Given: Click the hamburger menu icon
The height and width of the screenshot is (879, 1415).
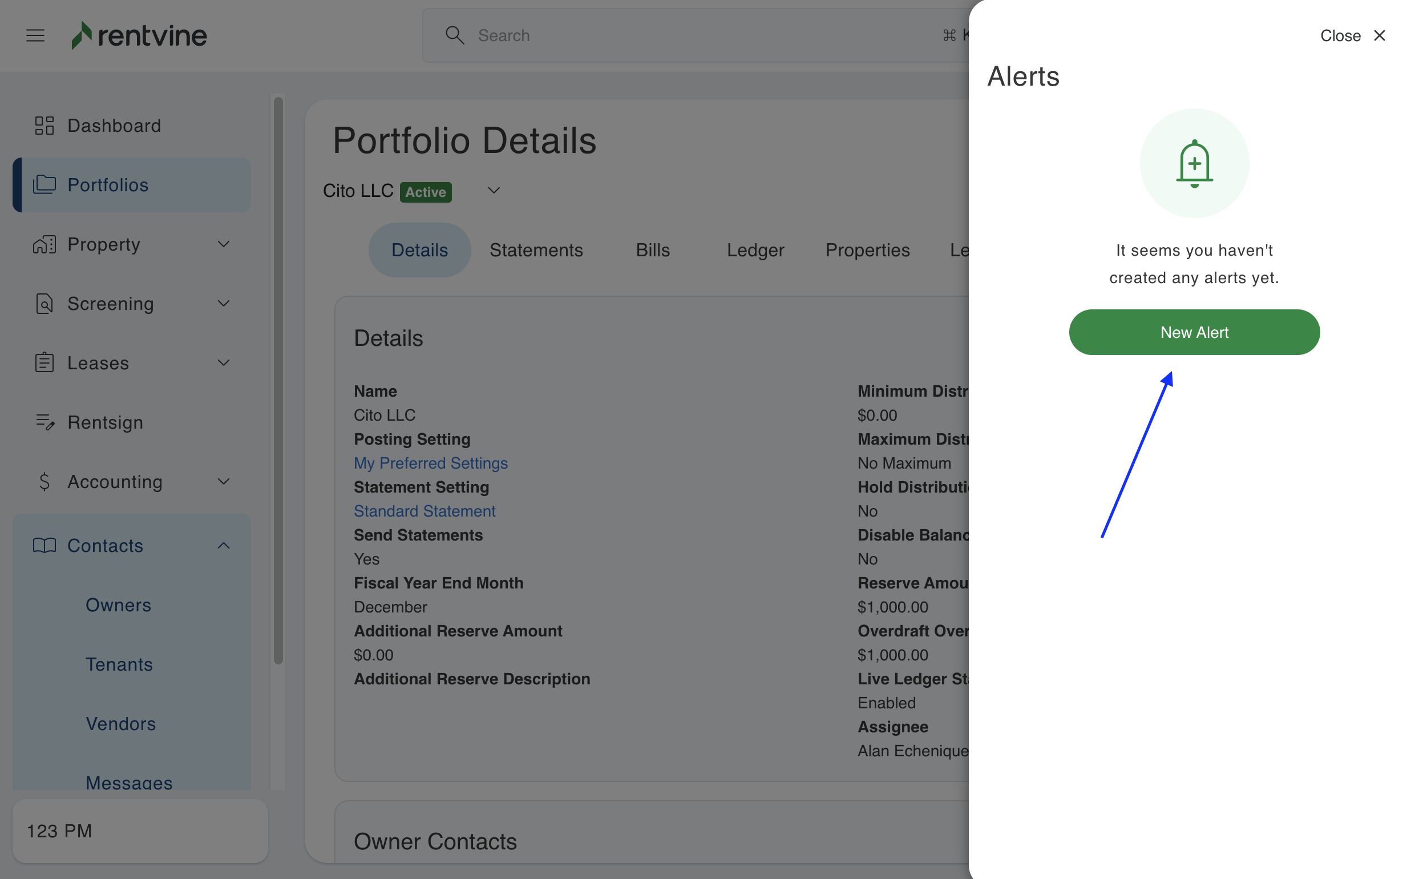Looking at the screenshot, I should coord(35,35).
